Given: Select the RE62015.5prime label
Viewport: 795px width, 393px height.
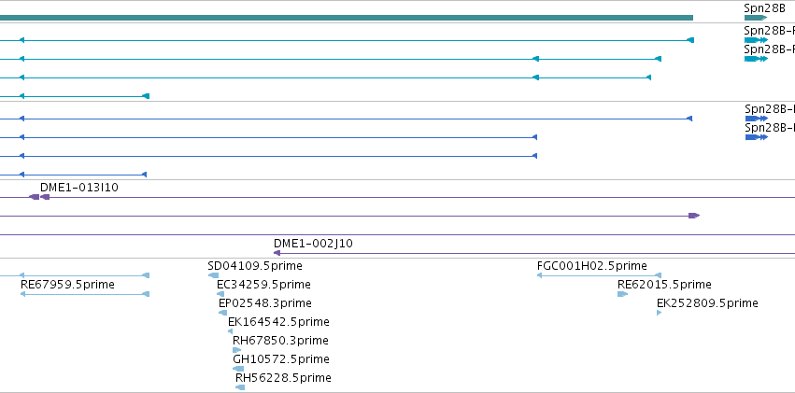Looking at the screenshot, I should (x=664, y=285).
